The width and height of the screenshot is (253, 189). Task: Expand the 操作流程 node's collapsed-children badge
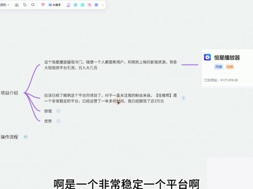26,137
